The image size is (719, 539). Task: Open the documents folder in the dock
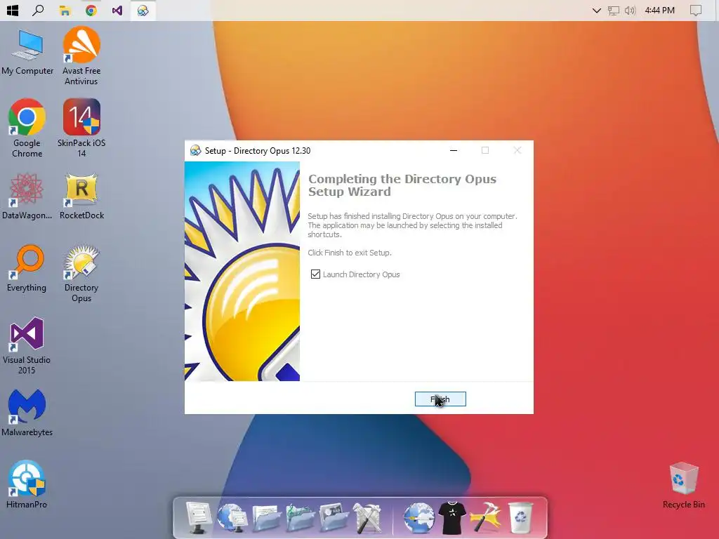(266, 518)
